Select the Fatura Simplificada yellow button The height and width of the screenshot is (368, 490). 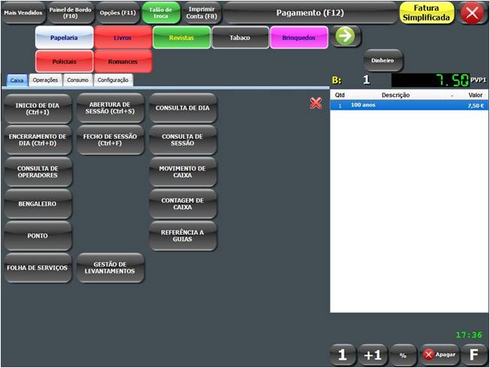click(x=426, y=13)
